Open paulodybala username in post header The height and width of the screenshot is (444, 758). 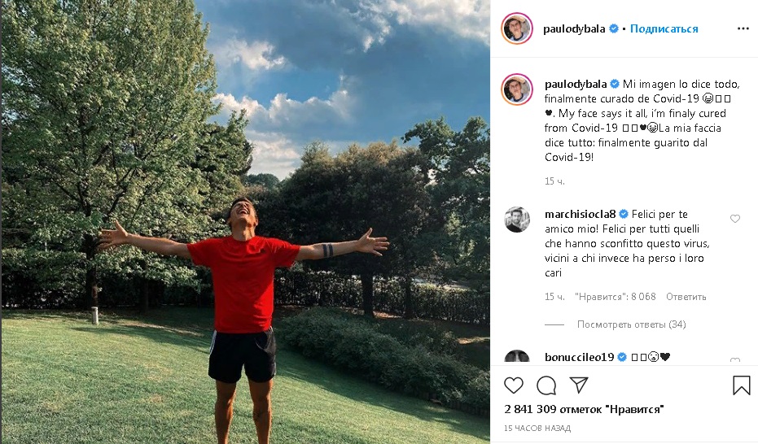(574, 29)
